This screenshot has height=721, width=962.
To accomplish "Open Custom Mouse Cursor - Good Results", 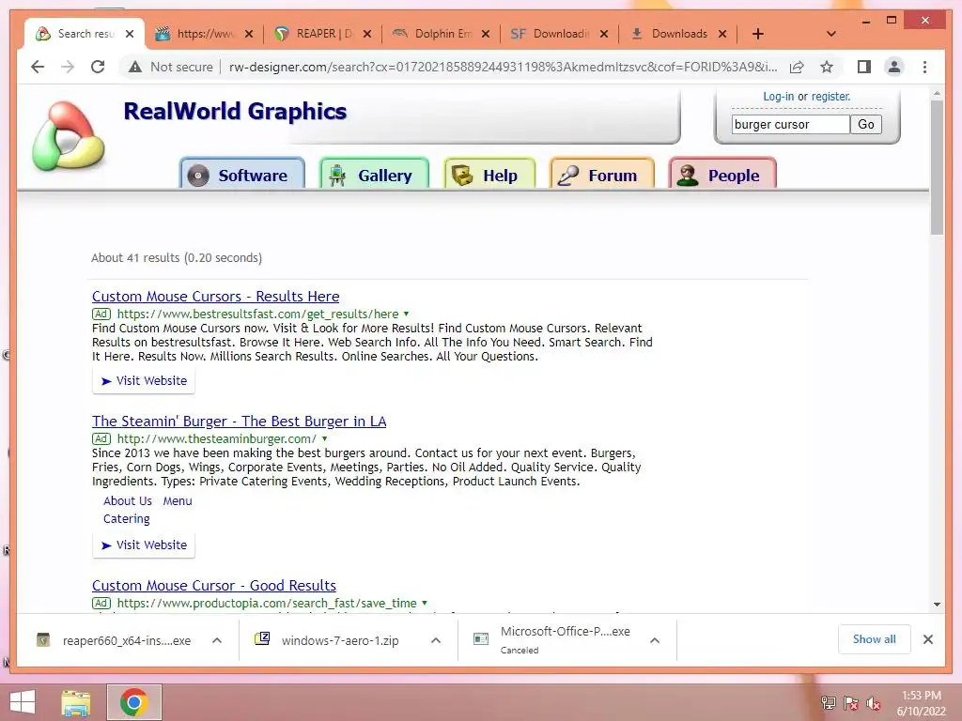I will [214, 586].
